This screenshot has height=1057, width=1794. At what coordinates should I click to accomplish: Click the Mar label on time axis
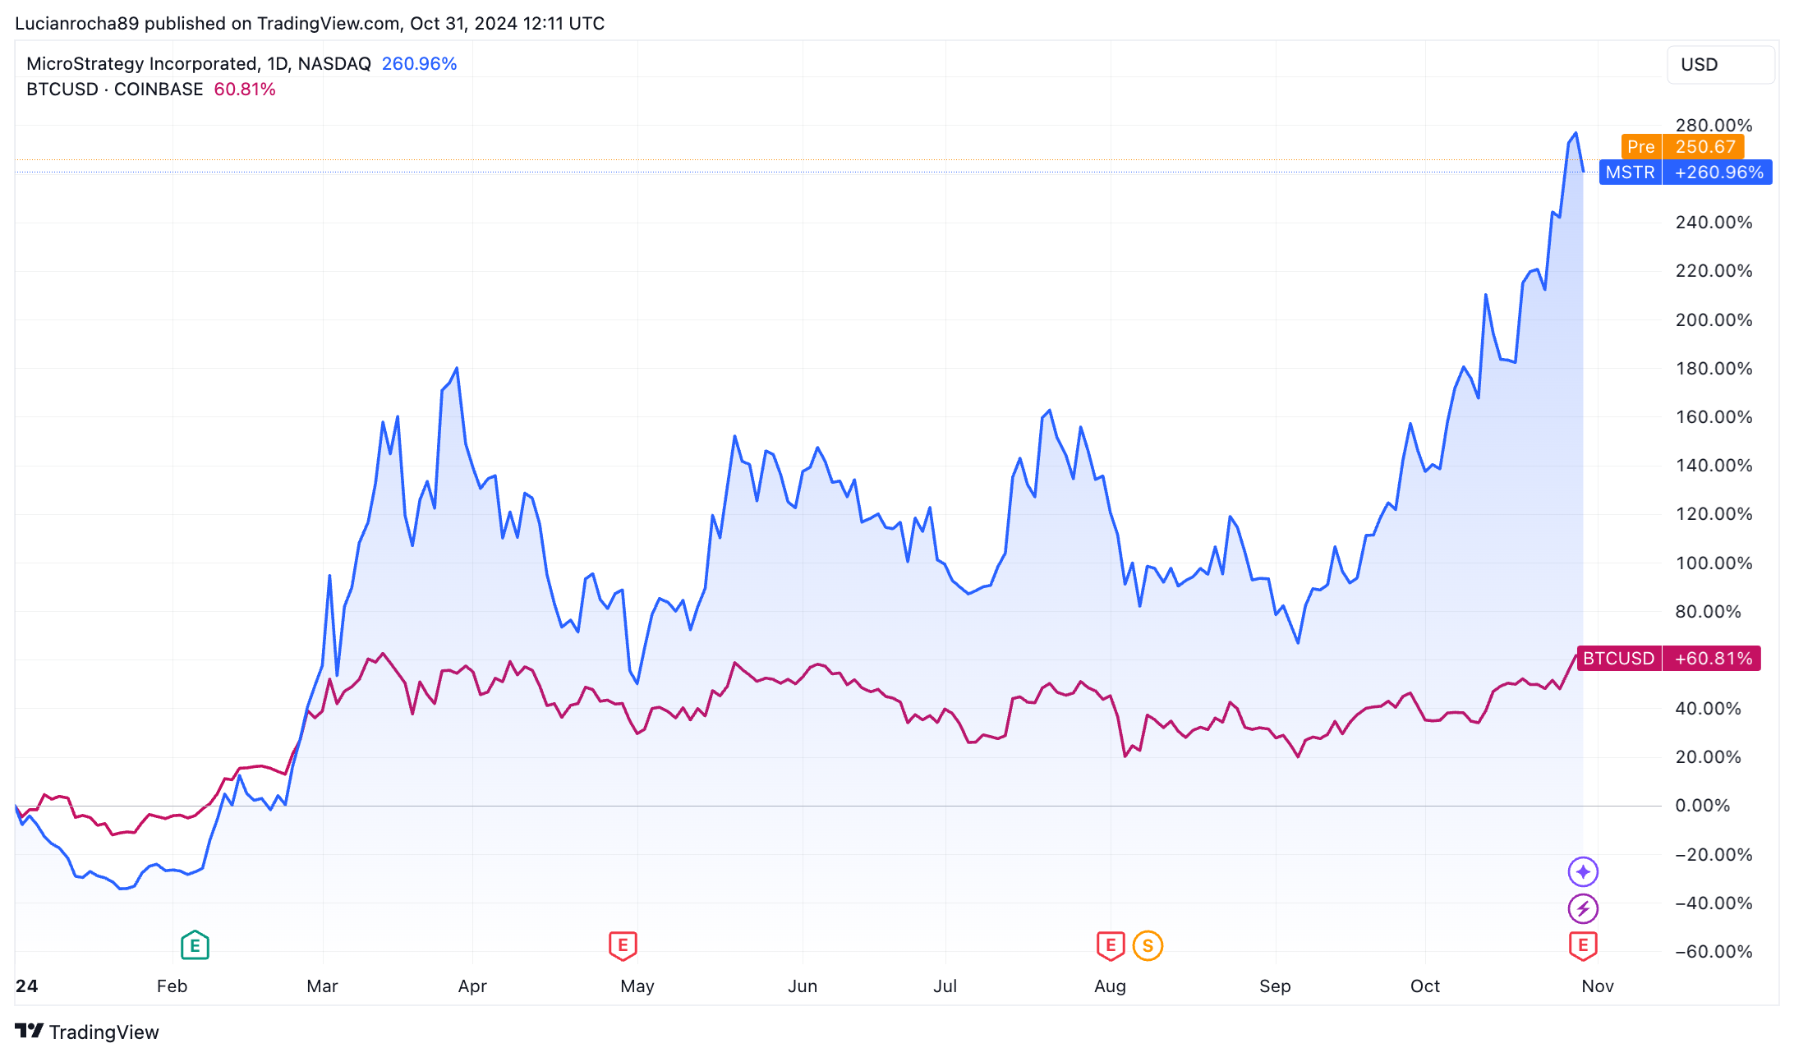point(322,986)
